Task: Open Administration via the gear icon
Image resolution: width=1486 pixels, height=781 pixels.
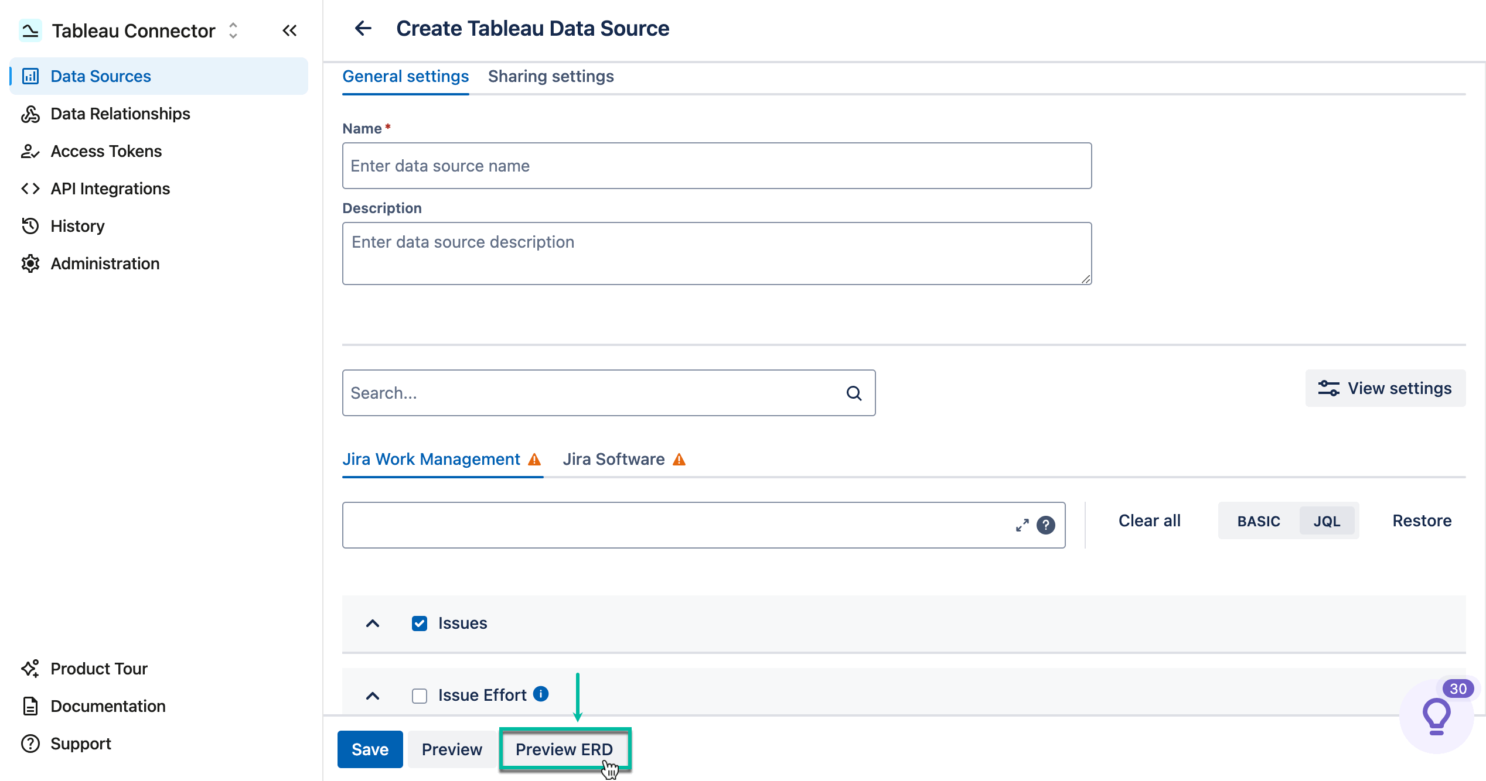Action: coord(105,263)
